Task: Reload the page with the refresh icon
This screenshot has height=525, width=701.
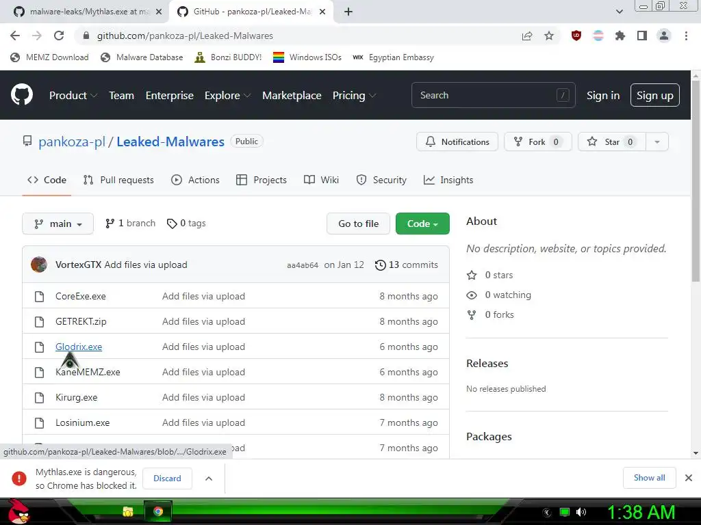Action: [x=59, y=36]
